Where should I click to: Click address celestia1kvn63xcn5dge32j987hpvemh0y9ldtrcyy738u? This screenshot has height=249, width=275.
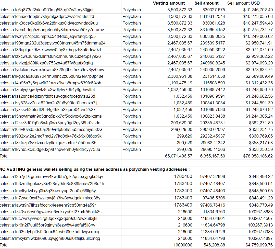point(50,150)
